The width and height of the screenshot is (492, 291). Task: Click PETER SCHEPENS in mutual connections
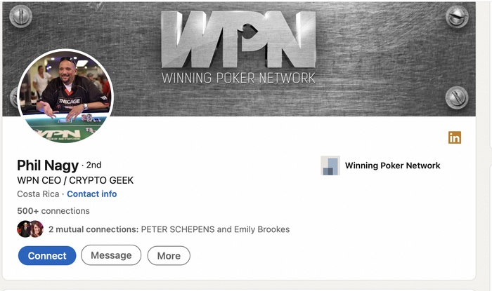(x=178, y=229)
